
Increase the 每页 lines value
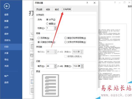pos(55,65)
